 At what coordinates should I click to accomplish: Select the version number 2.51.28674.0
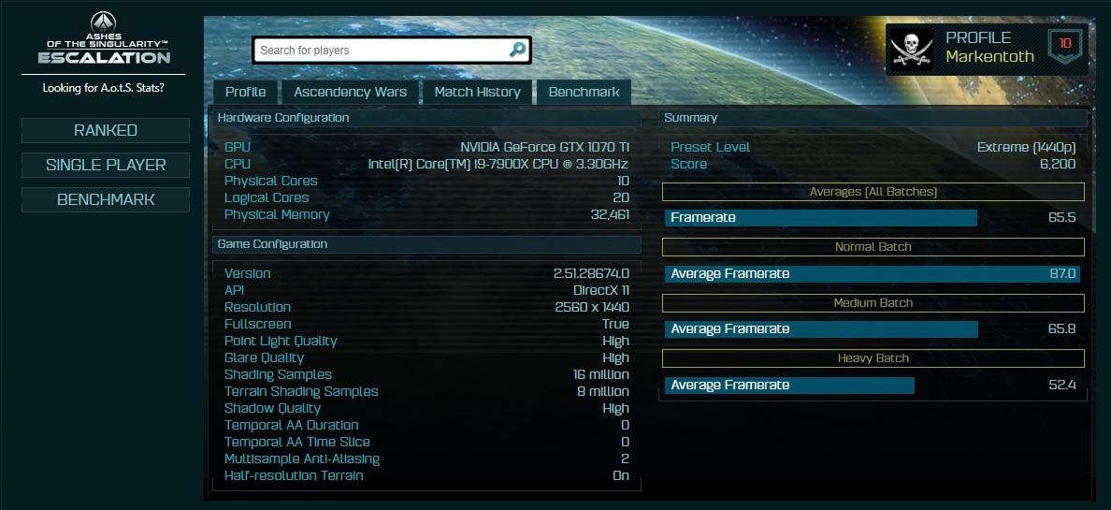pos(592,274)
